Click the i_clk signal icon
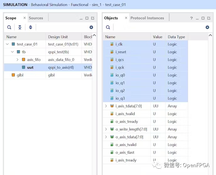Screen dimensions: 216x175 point(112,44)
